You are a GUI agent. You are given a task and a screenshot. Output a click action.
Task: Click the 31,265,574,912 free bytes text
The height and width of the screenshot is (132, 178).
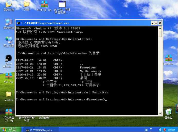71,85
